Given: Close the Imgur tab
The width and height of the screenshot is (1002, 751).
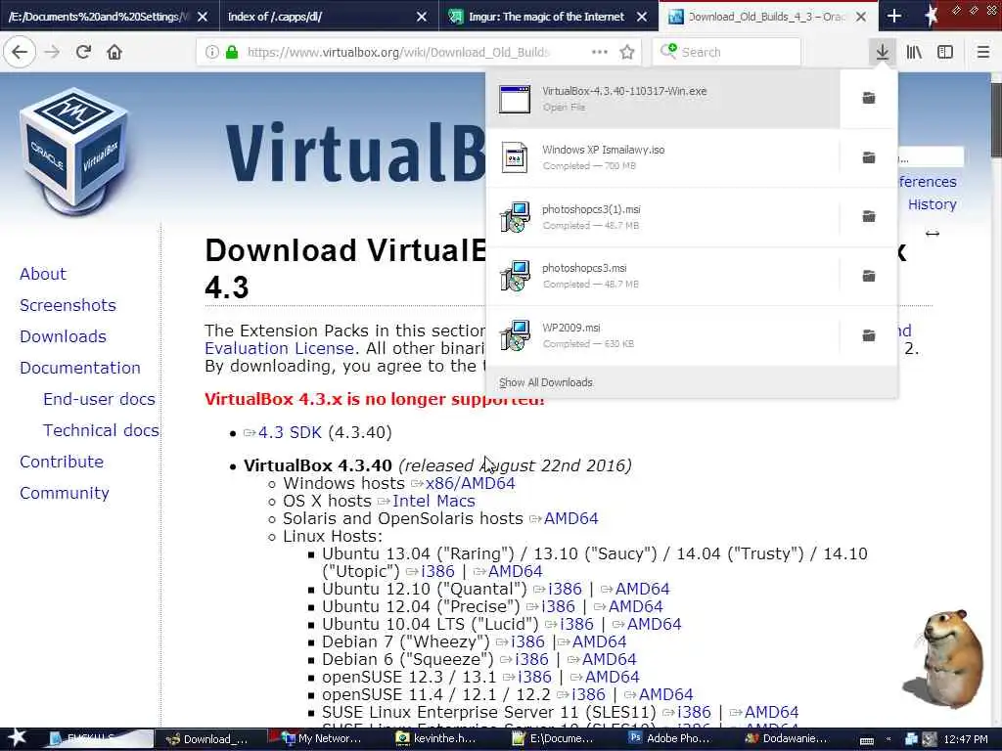Looking at the screenshot, I should tap(642, 18).
